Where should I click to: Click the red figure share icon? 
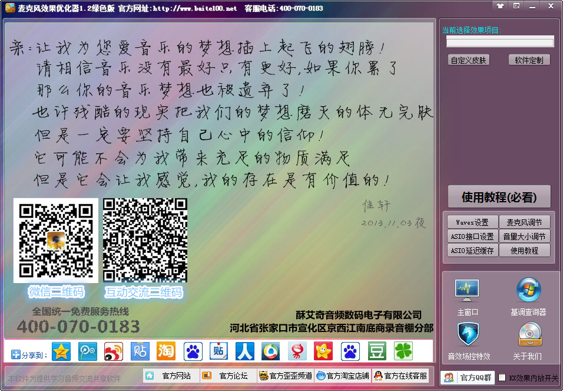click(297, 351)
